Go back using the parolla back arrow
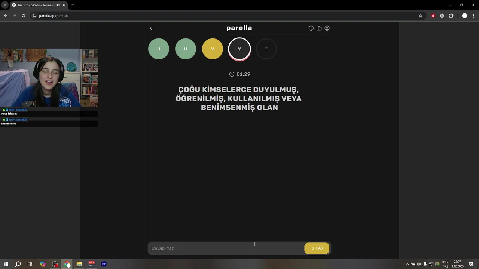Image resolution: width=479 pixels, height=269 pixels. [x=152, y=28]
